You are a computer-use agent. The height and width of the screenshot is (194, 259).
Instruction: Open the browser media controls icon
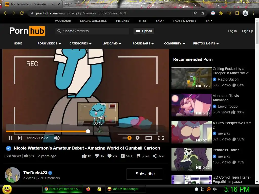coord(229,13)
